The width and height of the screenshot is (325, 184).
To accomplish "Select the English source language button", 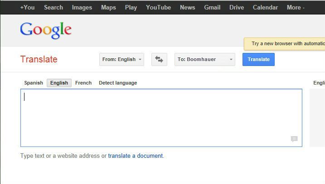I will (x=59, y=83).
